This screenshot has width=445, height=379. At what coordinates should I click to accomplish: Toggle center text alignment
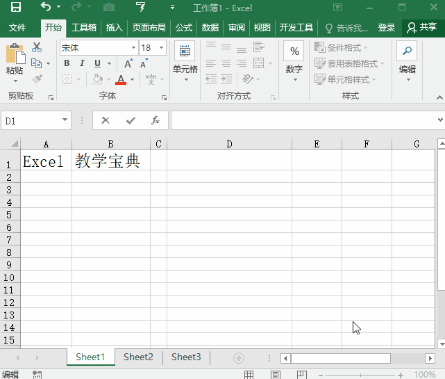(226, 63)
